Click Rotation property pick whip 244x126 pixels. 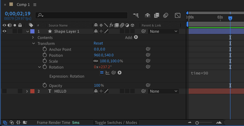tap(148, 67)
